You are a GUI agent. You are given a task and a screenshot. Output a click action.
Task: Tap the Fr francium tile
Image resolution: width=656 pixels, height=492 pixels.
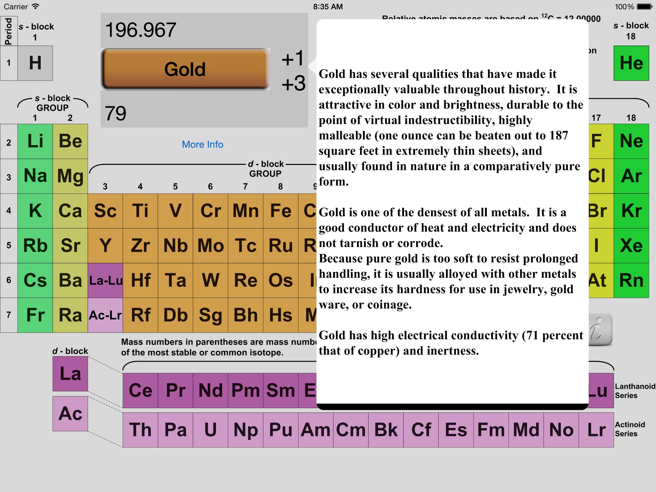tap(35, 315)
